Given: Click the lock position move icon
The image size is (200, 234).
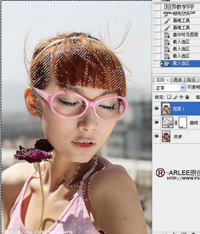Looking at the screenshot, I should [181, 97].
